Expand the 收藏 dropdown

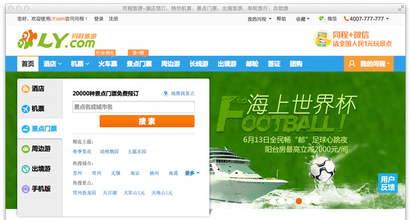(308, 19)
